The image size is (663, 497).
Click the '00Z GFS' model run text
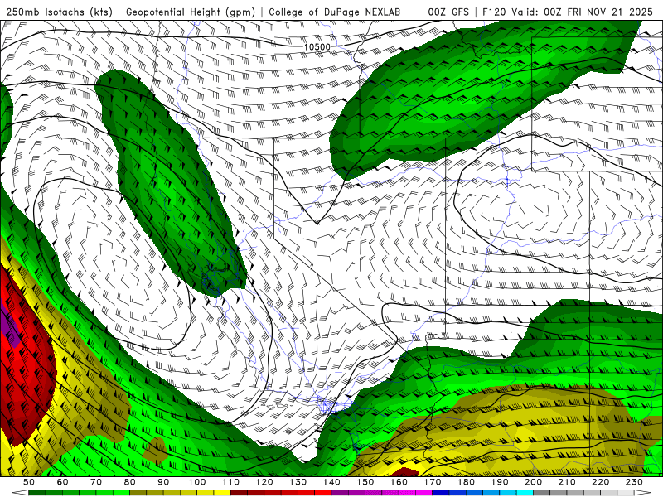tap(448, 12)
